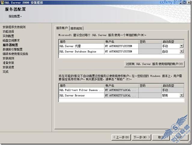This screenshot has height=145, width=192.
Task: Click 磁盘空间要求 step in sidebar
Action: pos(11,40)
